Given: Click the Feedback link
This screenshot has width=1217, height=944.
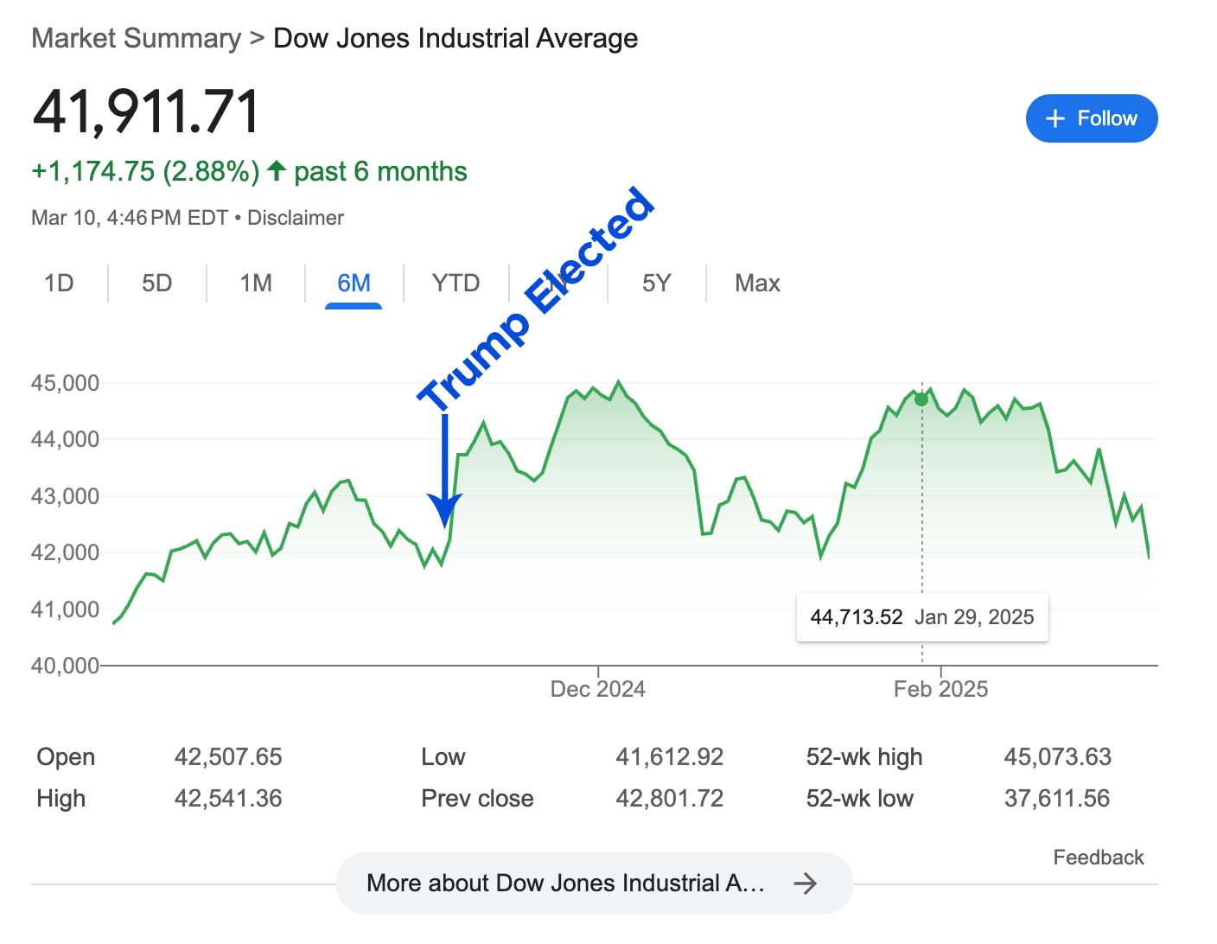Looking at the screenshot, I should tap(1098, 858).
